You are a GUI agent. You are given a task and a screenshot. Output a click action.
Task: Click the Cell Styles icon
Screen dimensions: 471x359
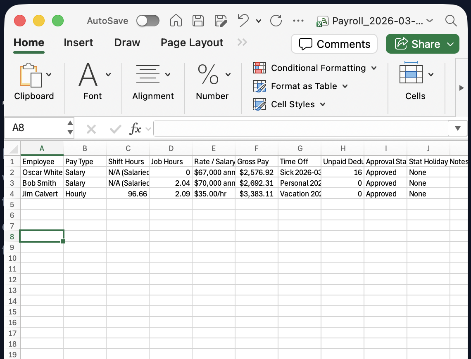(x=259, y=104)
